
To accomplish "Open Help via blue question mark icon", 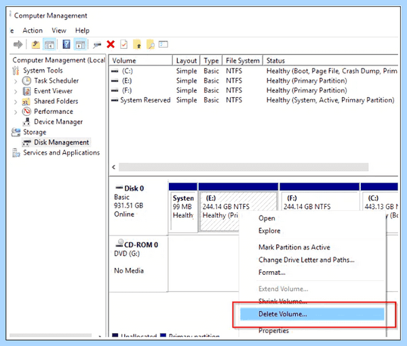I will click(66, 45).
